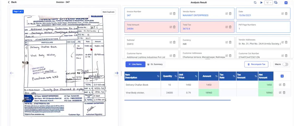Click Recompute Tax button
295x126 pixels.
[256, 64]
